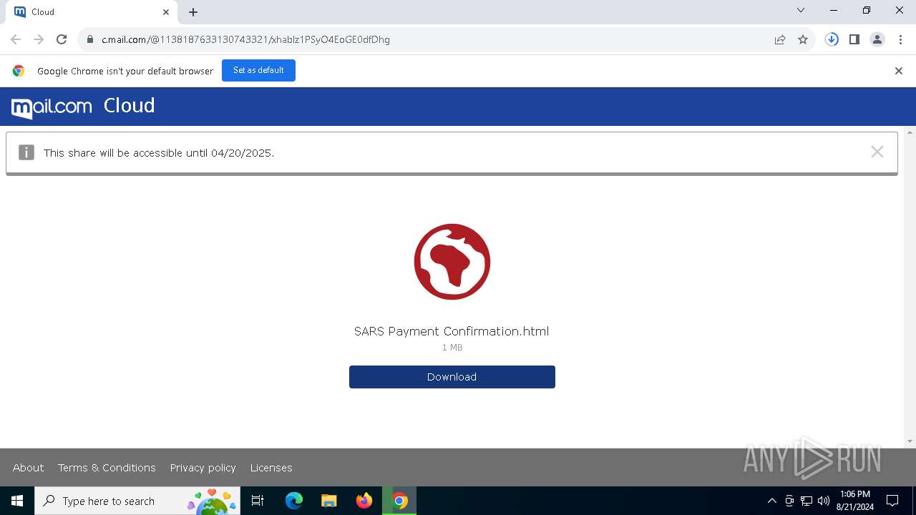Open Task View on taskbar
The image size is (916, 515).
(x=258, y=501)
